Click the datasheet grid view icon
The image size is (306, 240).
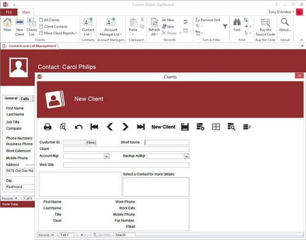216,127
